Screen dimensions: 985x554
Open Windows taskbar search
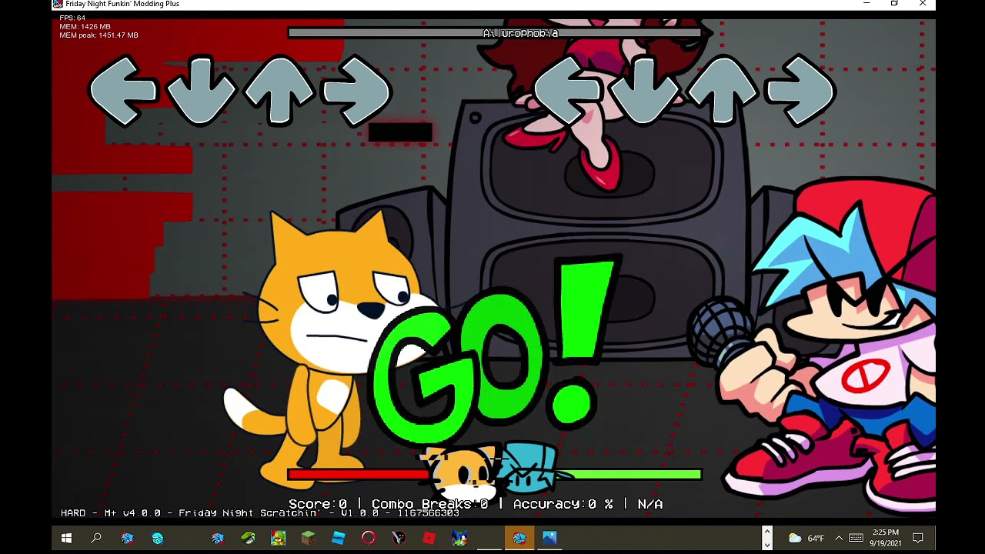click(x=96, y=538)
